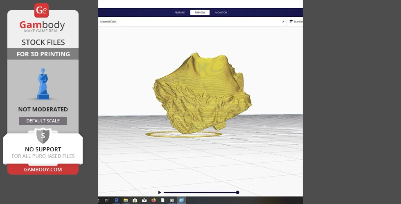This screenshot has width=401, height=204.
Task: Click the layer simulation slider handle
Action: pos(238,193)
